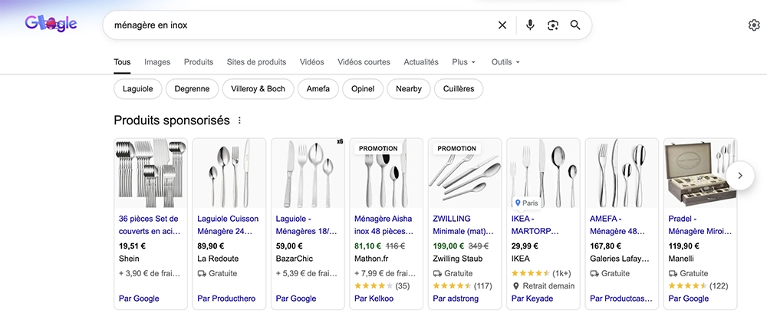Click the Paris location pin on IKEA card
The height and width of the screenshot is (320, 767).
click(x=518, y=203)
